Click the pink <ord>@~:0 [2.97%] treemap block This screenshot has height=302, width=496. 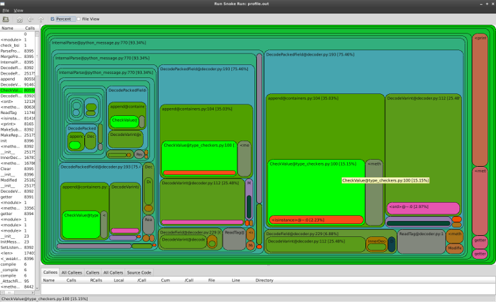coord(423,208)
